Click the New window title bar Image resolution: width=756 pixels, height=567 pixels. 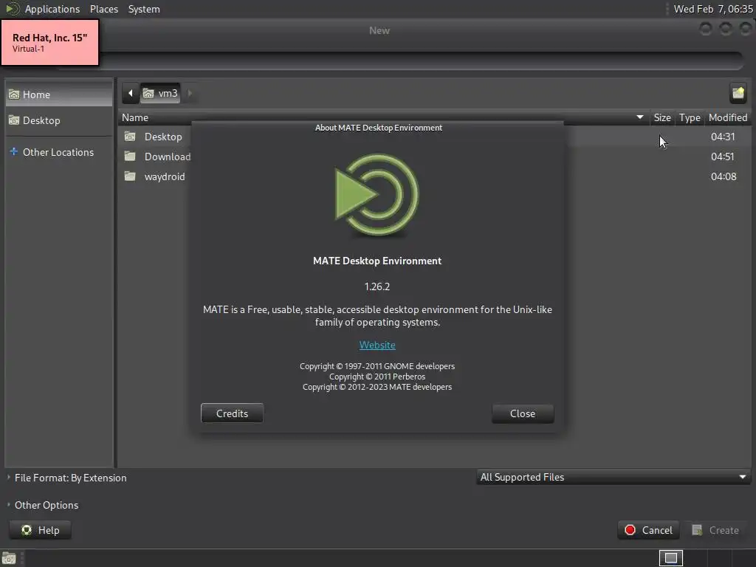(379, 30)
